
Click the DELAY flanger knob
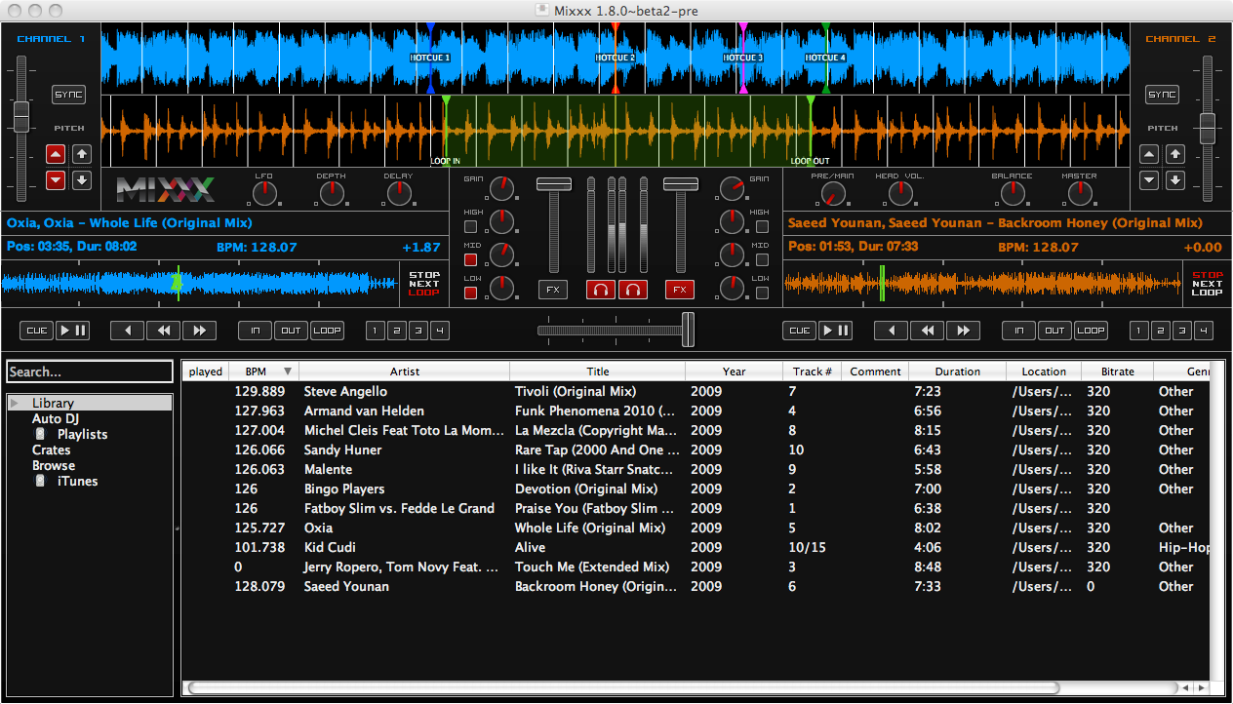coord(399,193)
